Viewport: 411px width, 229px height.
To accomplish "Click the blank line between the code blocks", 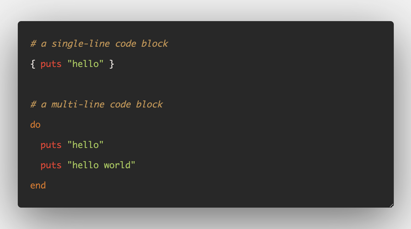I will click(206, 84).
